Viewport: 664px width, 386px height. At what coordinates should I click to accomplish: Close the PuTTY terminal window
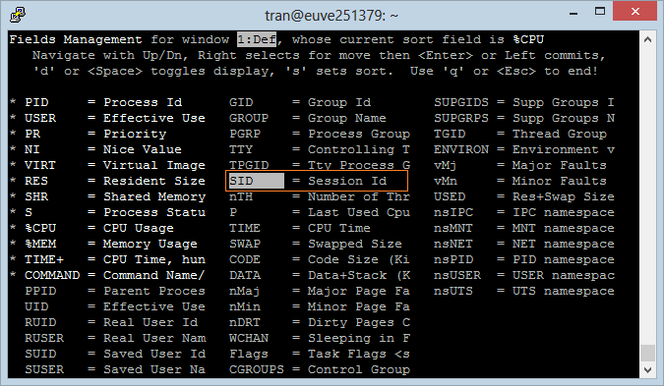(x=634, y=11)
